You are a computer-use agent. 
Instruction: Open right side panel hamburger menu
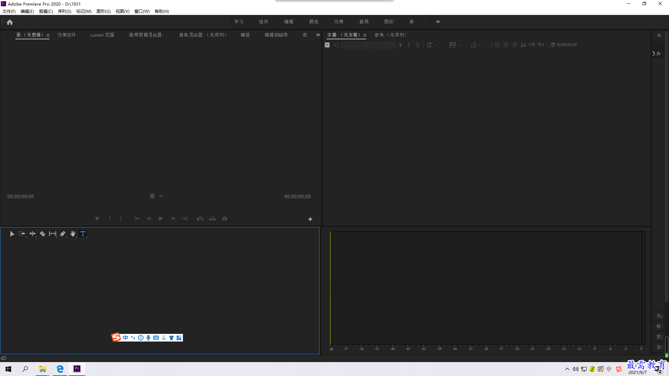[659, 36]
